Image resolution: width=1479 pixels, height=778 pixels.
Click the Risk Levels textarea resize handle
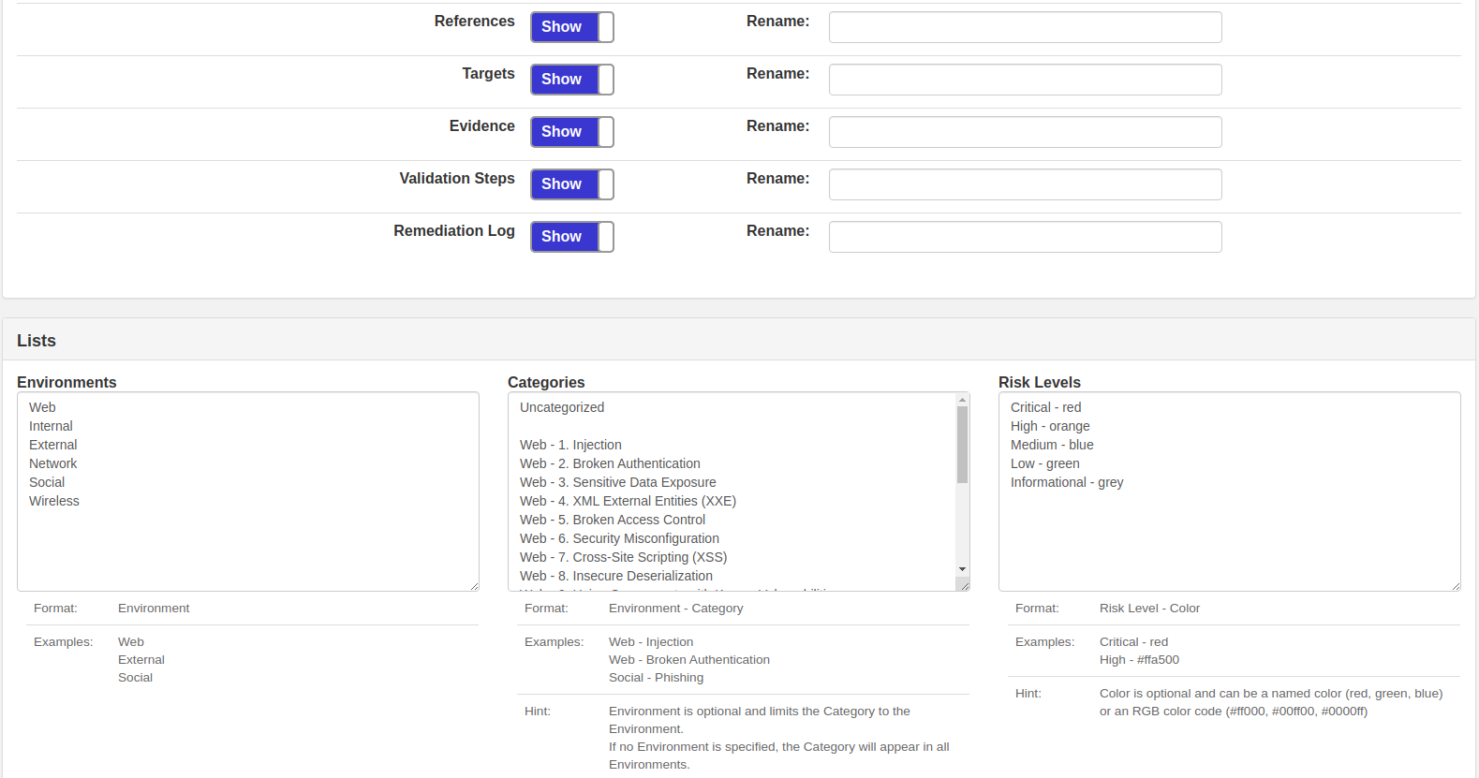[1456, 586]
